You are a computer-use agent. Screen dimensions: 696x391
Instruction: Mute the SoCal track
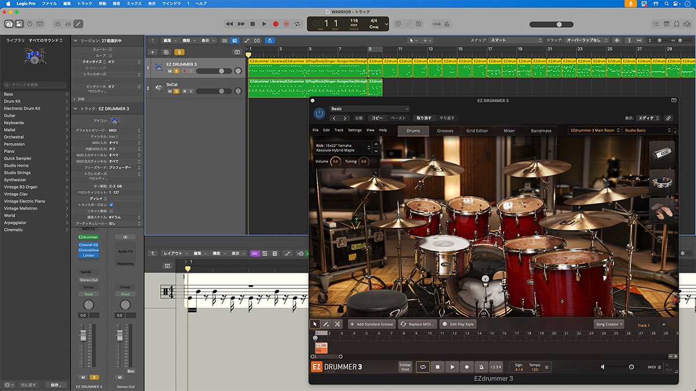click(170, 91)
